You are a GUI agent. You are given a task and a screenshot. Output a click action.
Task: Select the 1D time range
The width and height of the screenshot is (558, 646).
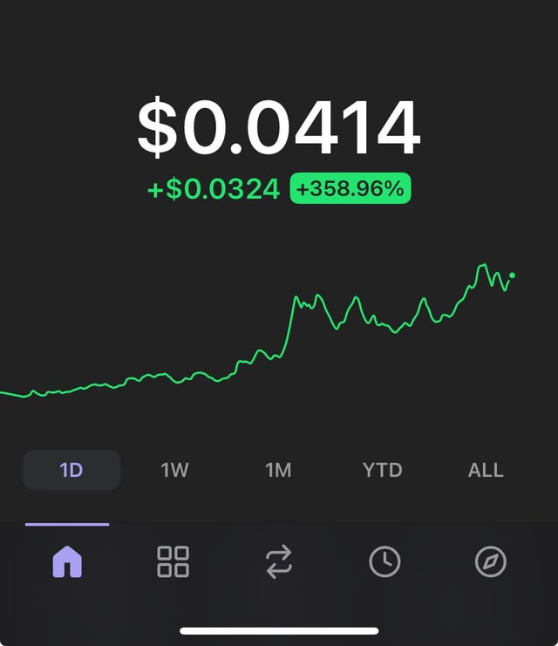tap(71, 470)
